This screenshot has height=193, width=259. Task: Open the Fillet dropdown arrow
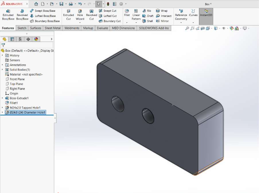pyautogui.click(x=127, y=23)
